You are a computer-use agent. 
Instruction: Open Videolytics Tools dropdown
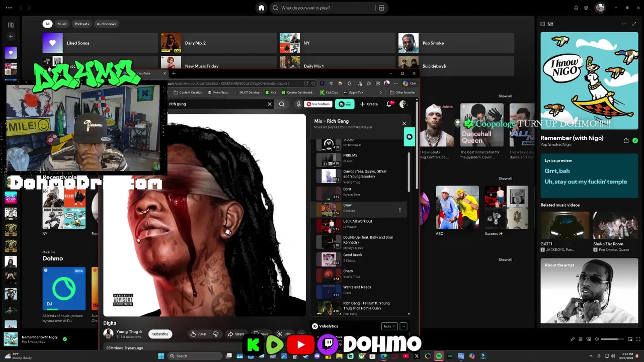click(x=389, y=326)
